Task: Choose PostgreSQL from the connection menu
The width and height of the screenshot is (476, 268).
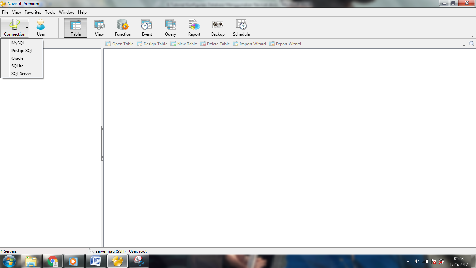Action: (22, 51)
